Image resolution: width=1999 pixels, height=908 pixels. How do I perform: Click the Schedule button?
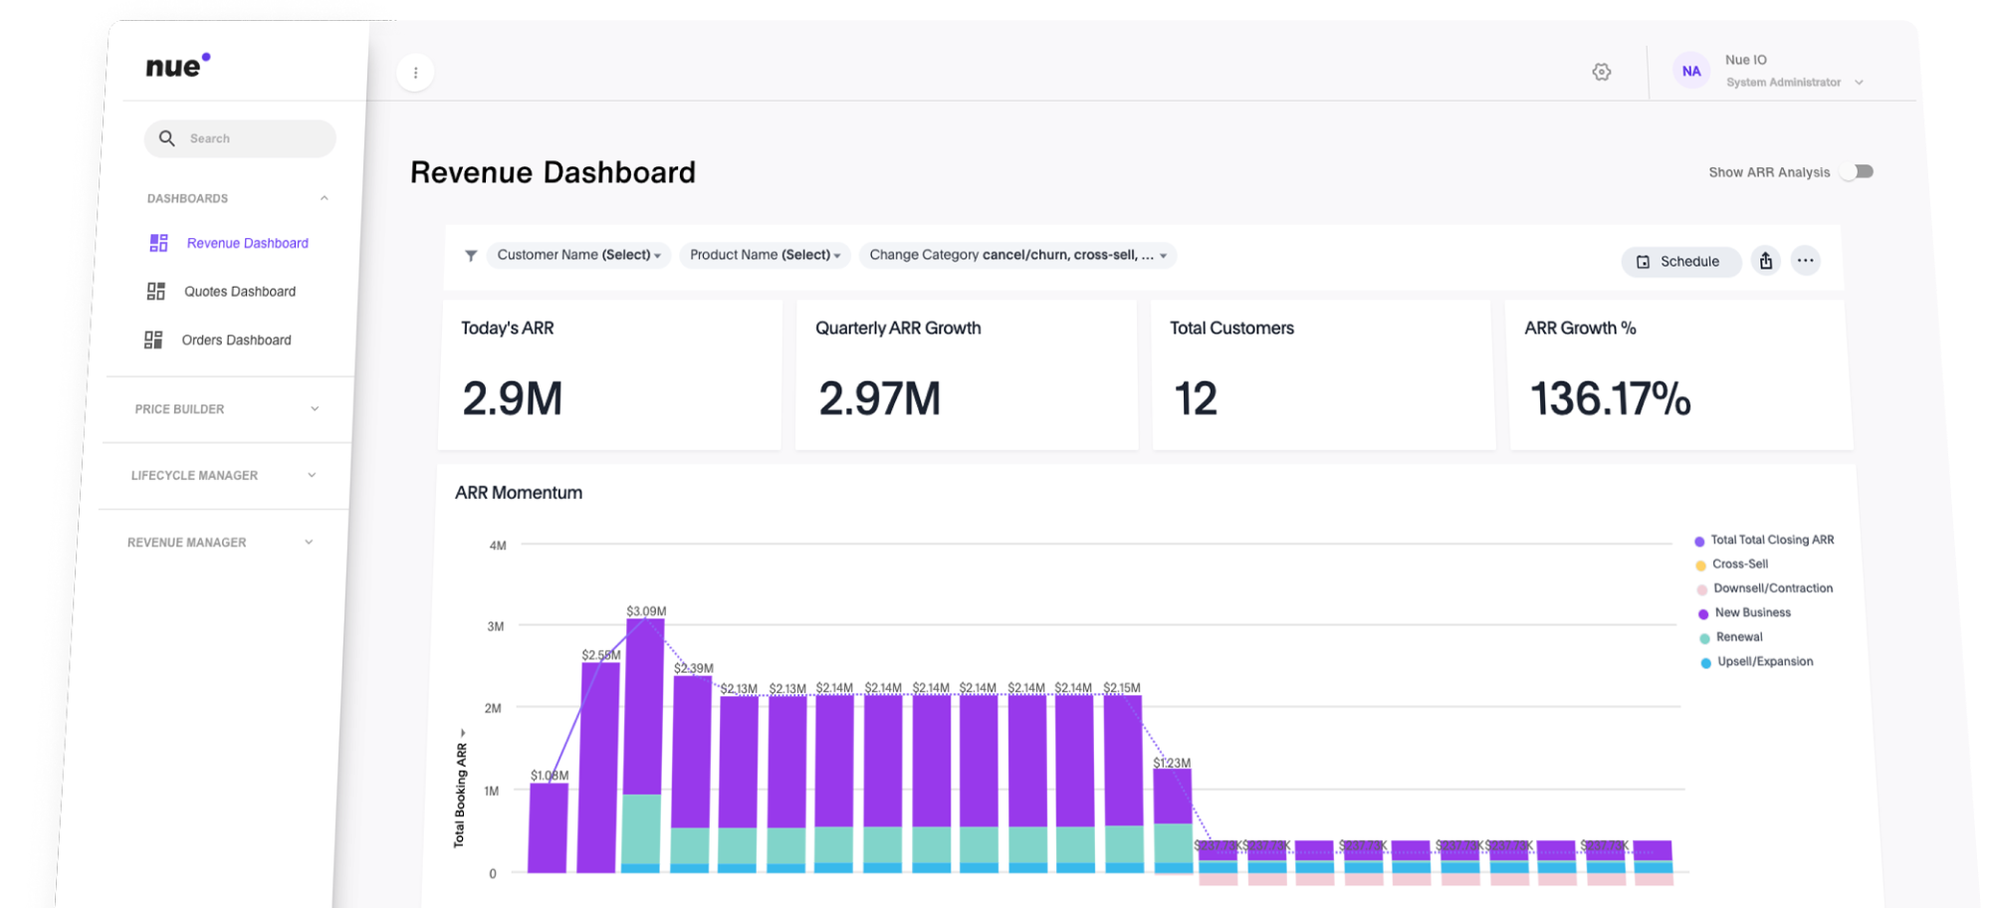coord(1679,262)
